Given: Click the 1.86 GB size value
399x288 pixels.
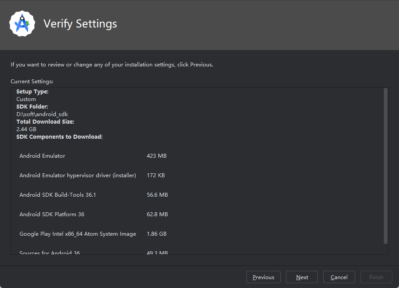Looking at the screenshot, I should (156, 234).
